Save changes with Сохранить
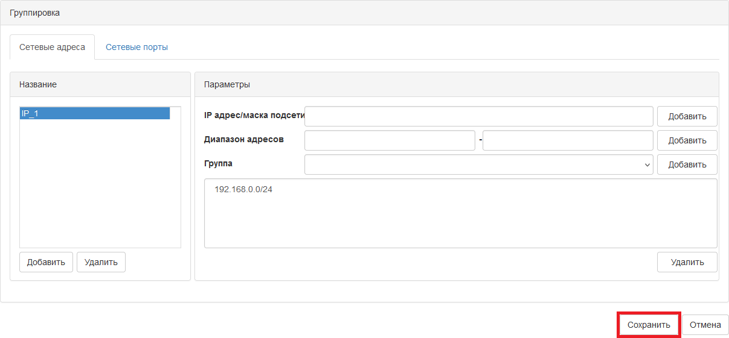 pos(649,325)
